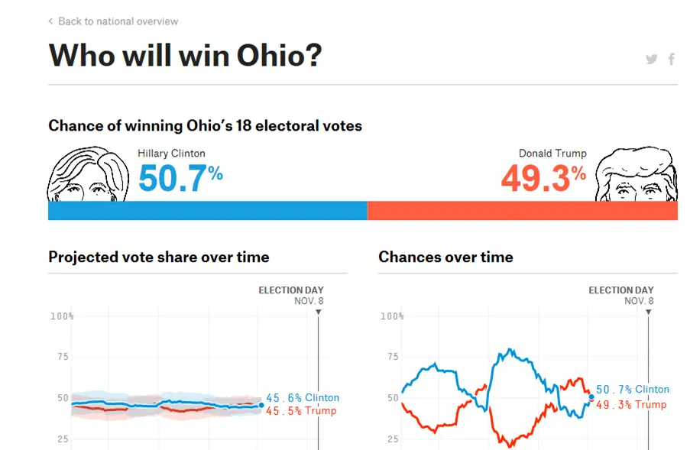
Task: Click Hillary Clinton's portrait illustration
Action: [88, 174]
